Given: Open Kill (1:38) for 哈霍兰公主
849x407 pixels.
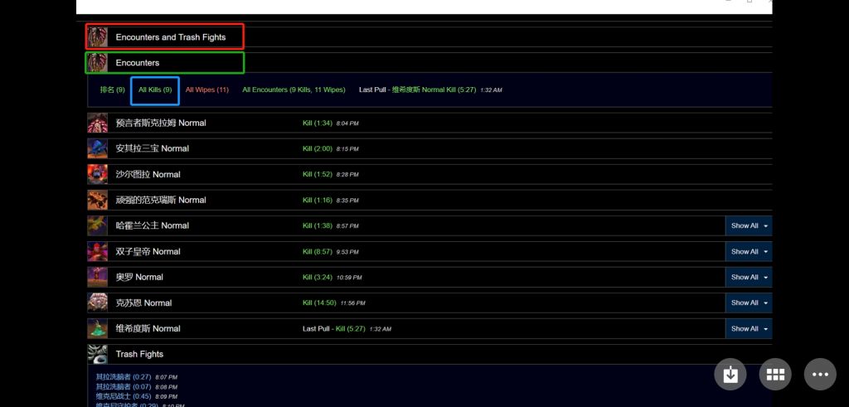Looking at the screenshot, I should pos(318,225).
